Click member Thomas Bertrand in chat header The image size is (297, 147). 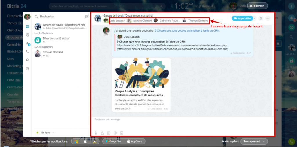pos(198,21)
